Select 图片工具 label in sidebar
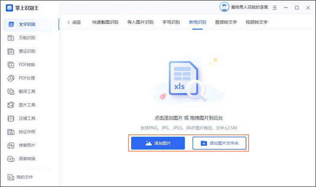The width and height of the screenshot is (316, 187). 27,105
